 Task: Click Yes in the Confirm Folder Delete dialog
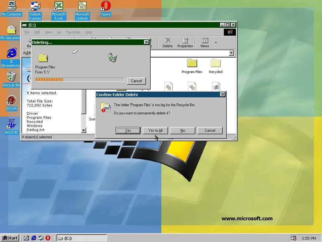click(x=128, y=130)
